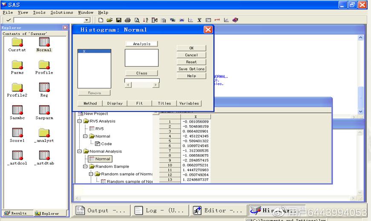Viewport: 371px width, 221px height.
Task: Open the command box dropdown arrow
Action: click(87, 20)
